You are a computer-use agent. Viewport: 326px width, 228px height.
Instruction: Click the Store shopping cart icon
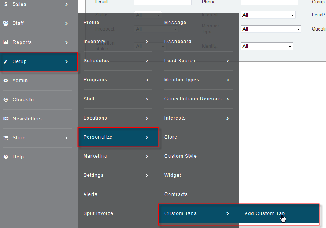pos(6,138)
